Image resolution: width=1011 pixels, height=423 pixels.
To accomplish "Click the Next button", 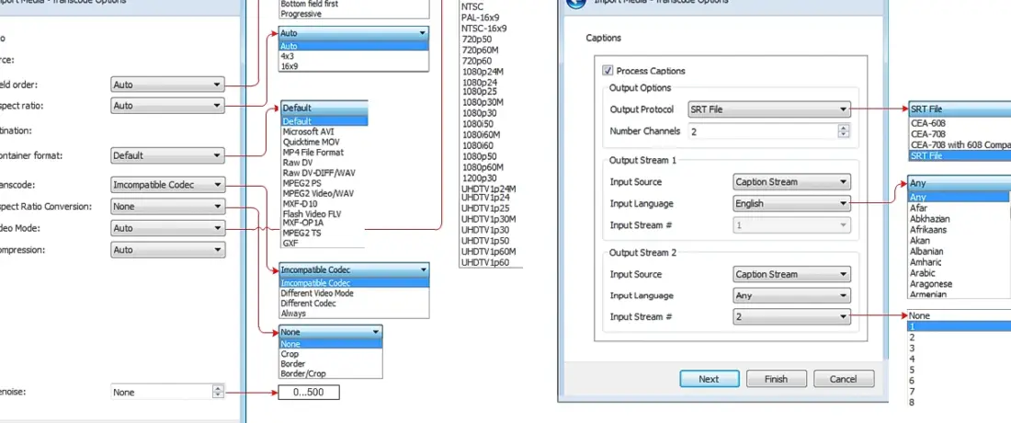I will (709, 379).
